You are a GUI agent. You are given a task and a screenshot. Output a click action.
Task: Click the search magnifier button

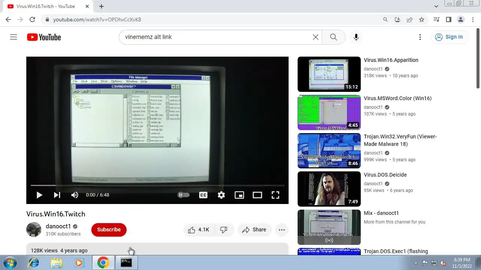(333, 37)
